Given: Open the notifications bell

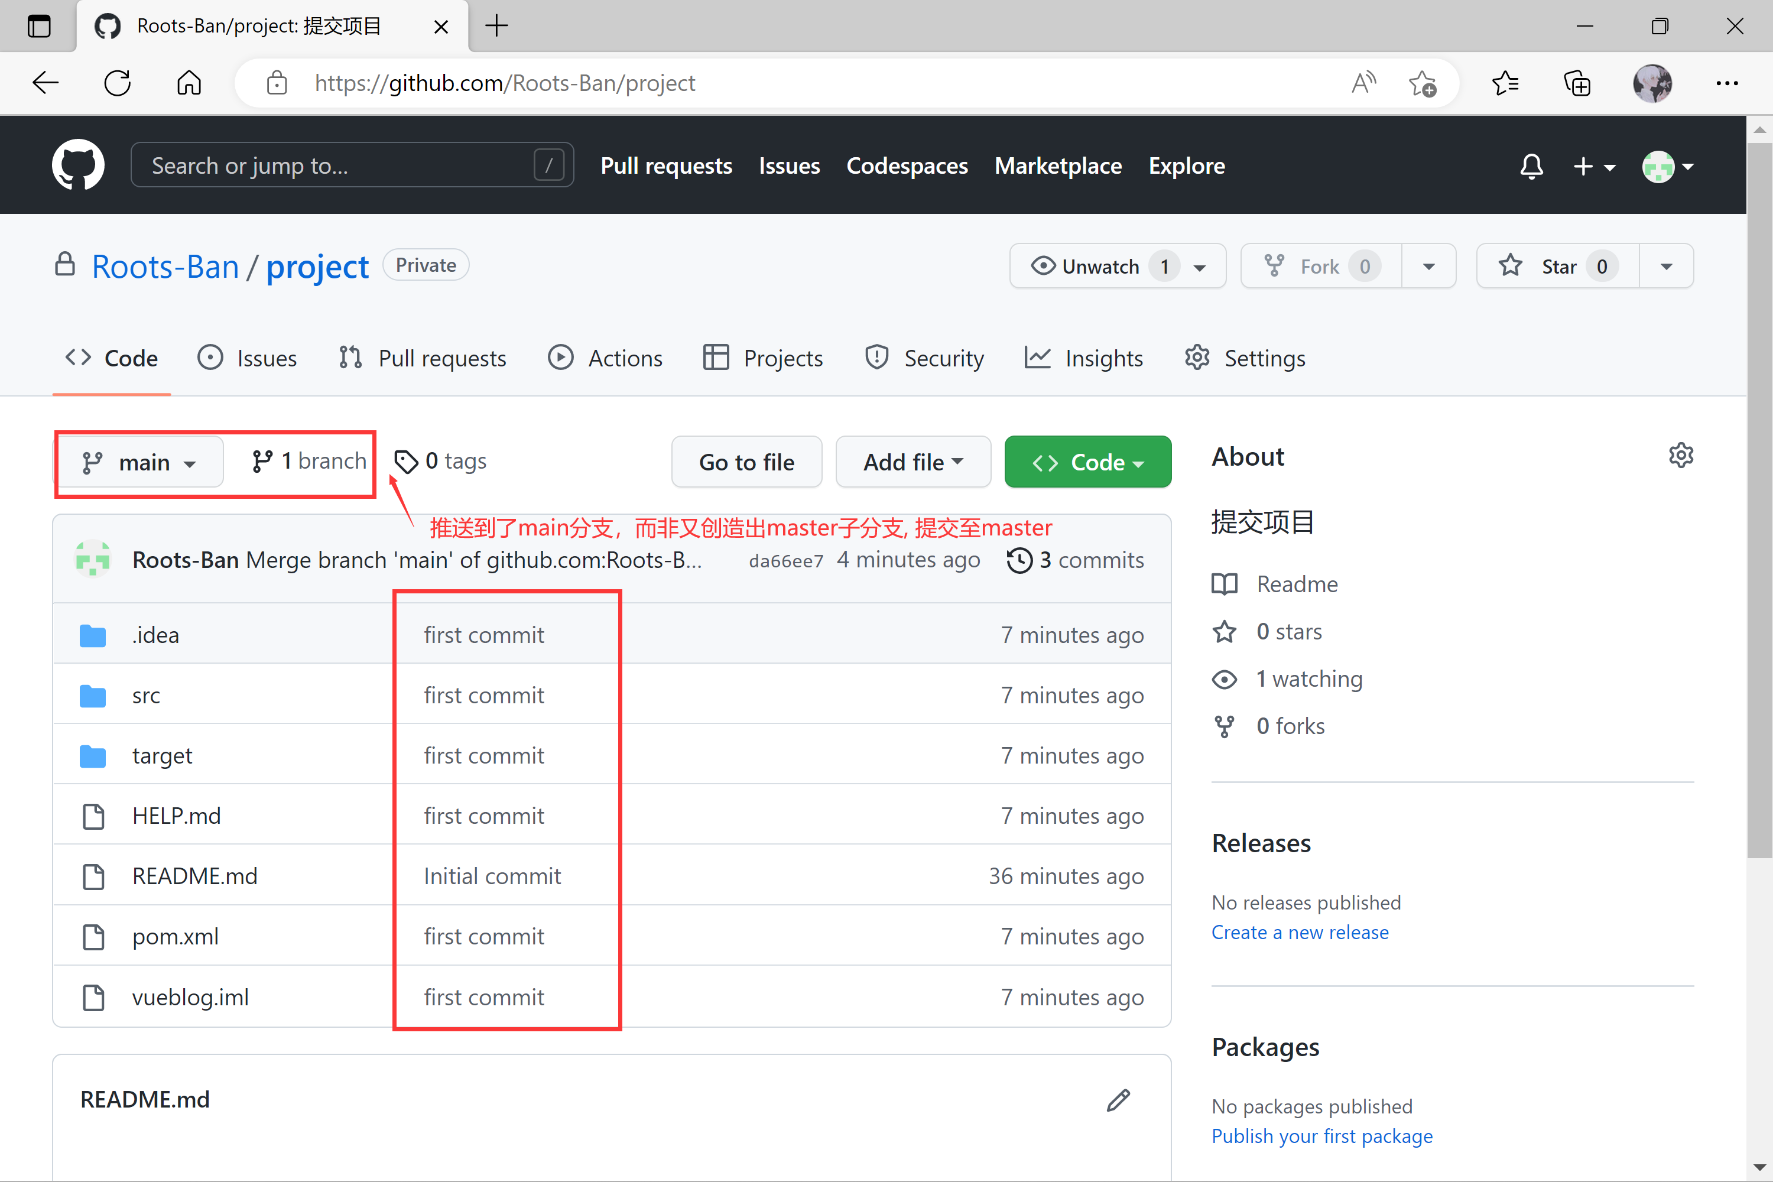Looking at the screenshot, I should pyautogui.click(x=1531, y=166).
